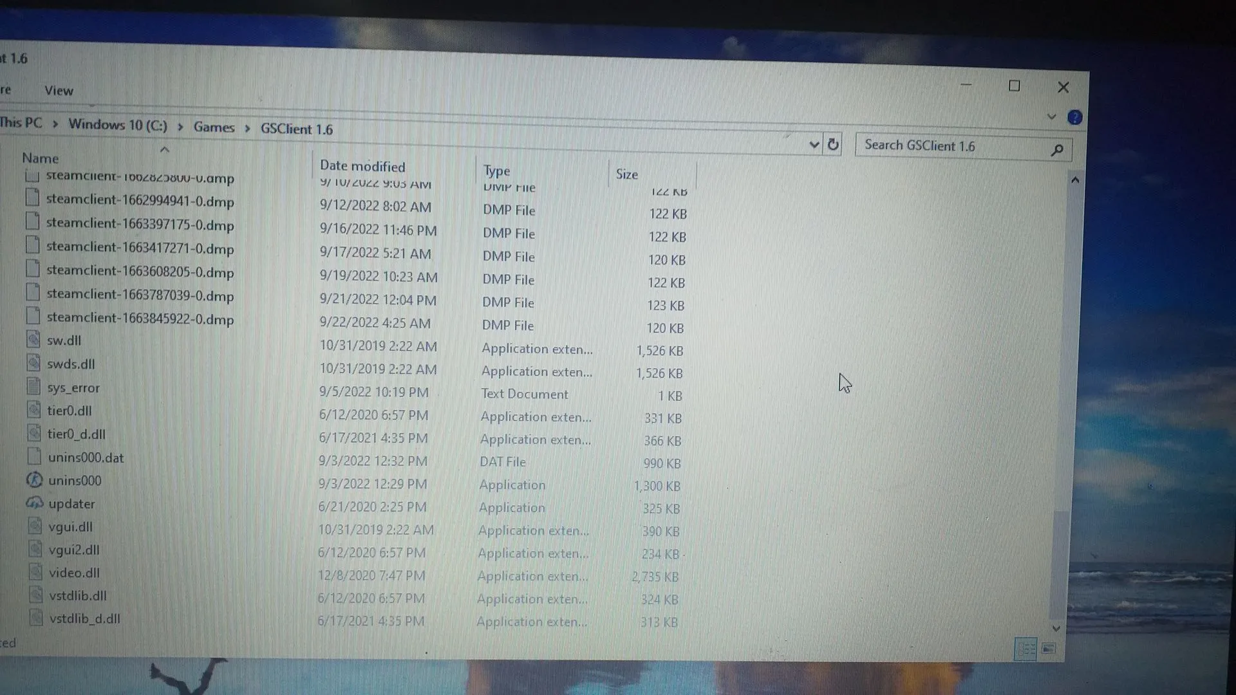Click the date 9/22/2022 4:25 AM

click(x=375, y=322)
